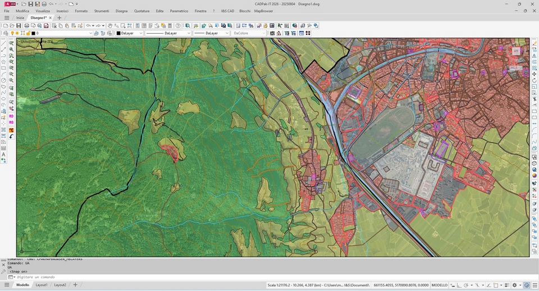Click the Export to PDF icon

[46, 25]
